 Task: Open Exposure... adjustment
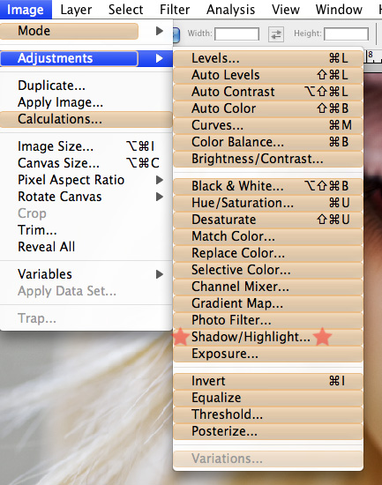(268, 354)
